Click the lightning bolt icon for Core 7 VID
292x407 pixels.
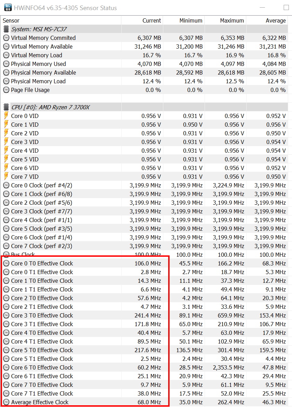click(x=6, y=177)
